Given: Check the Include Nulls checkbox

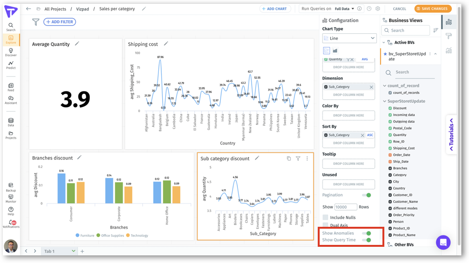Looking at the screenshot, I should (x=325, y=217).
